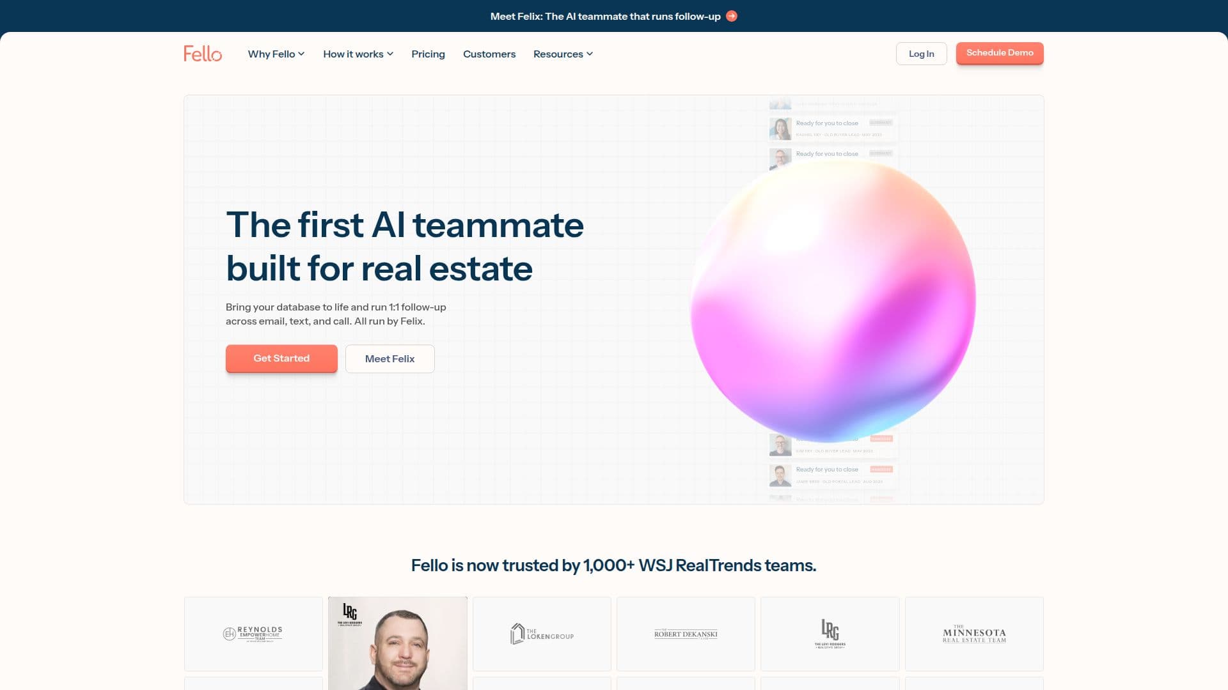This screenshot has width=1228, height=690.
Task: Click the gradient Felix orb
Action: point(833,300)
